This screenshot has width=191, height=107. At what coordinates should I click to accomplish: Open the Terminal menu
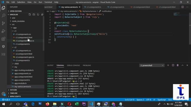coord(48,2)
